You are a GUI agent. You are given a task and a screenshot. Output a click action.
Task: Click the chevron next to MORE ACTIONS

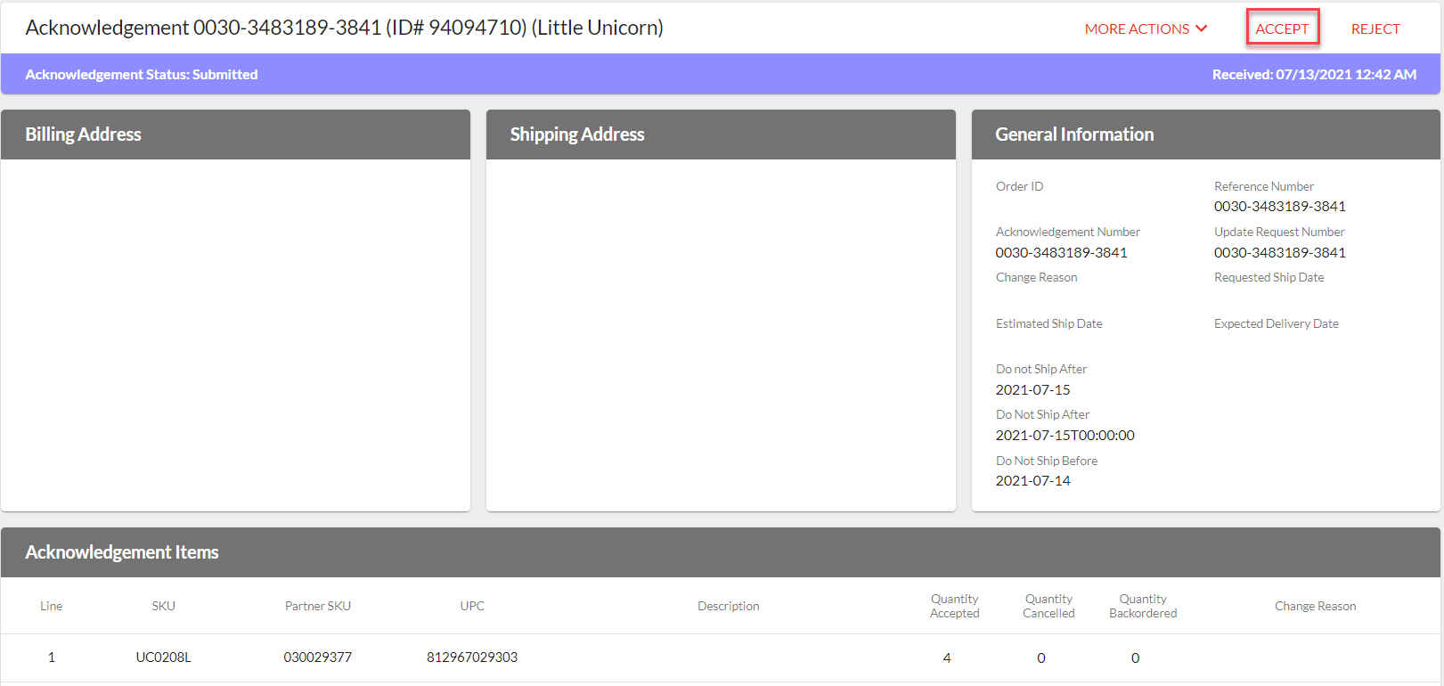click(x=1202, y=29)
